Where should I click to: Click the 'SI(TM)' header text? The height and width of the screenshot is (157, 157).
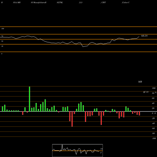60,3
